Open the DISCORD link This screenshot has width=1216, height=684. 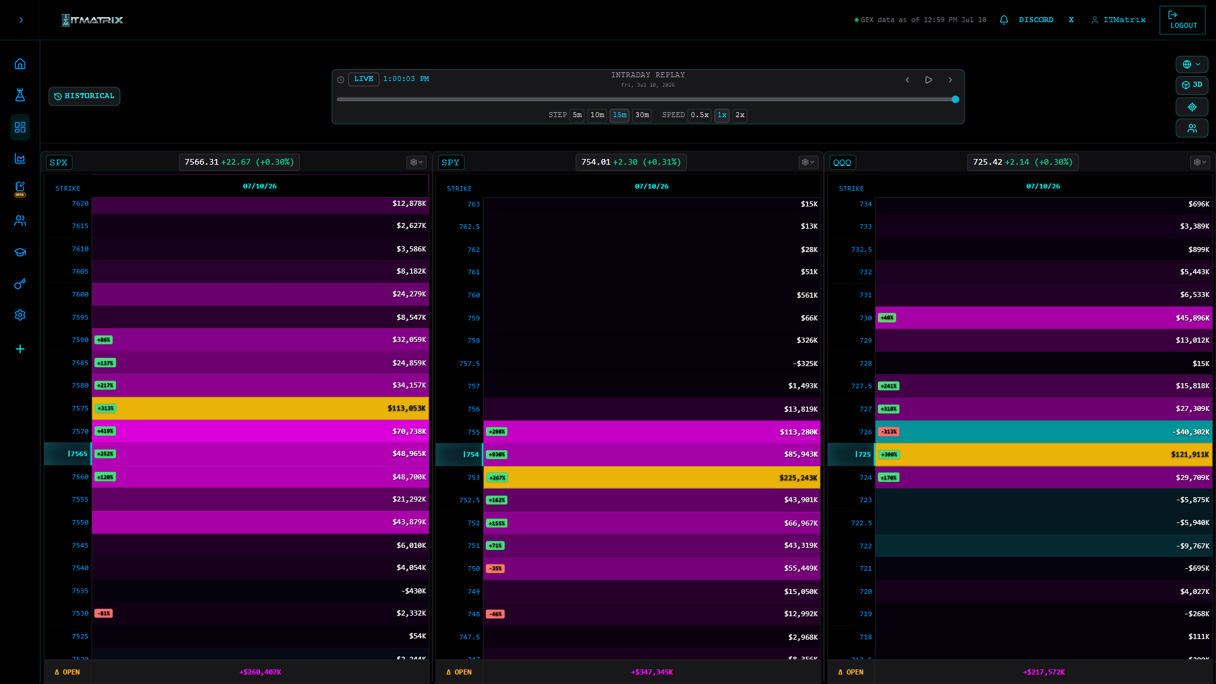click(x=1036, y=20)
